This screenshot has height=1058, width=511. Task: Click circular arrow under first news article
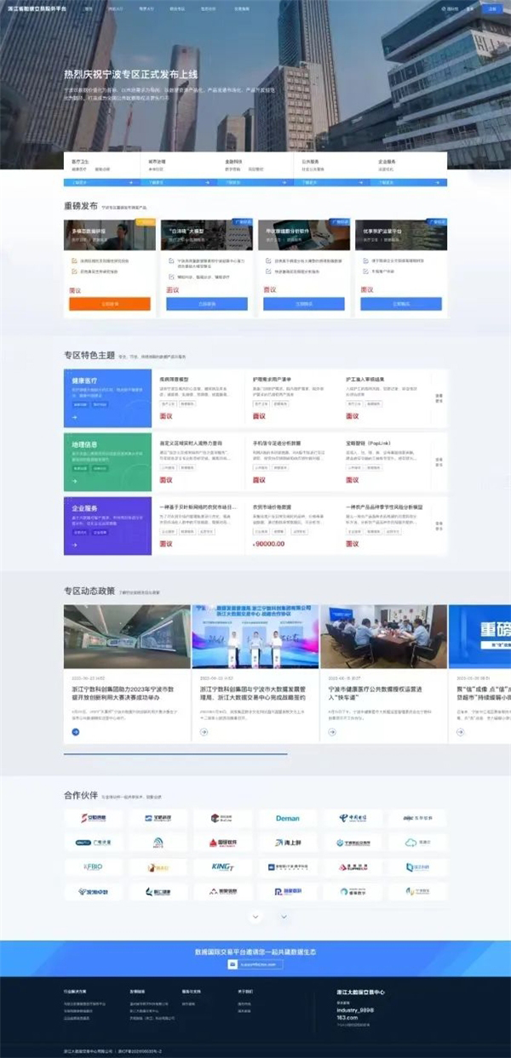point(75,731)
